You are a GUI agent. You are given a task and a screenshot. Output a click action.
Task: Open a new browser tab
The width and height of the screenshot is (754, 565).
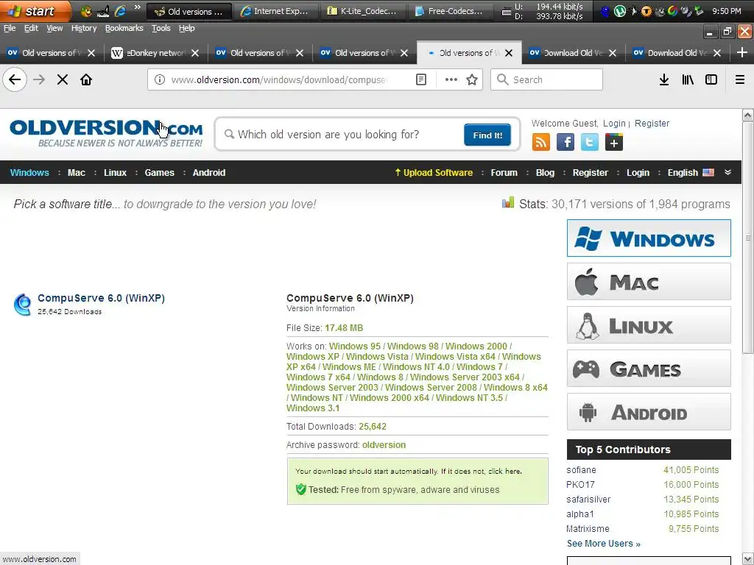742,52
